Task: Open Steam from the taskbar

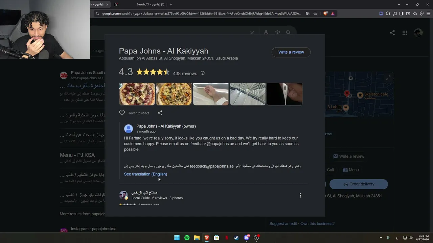Action: [236, 238]
